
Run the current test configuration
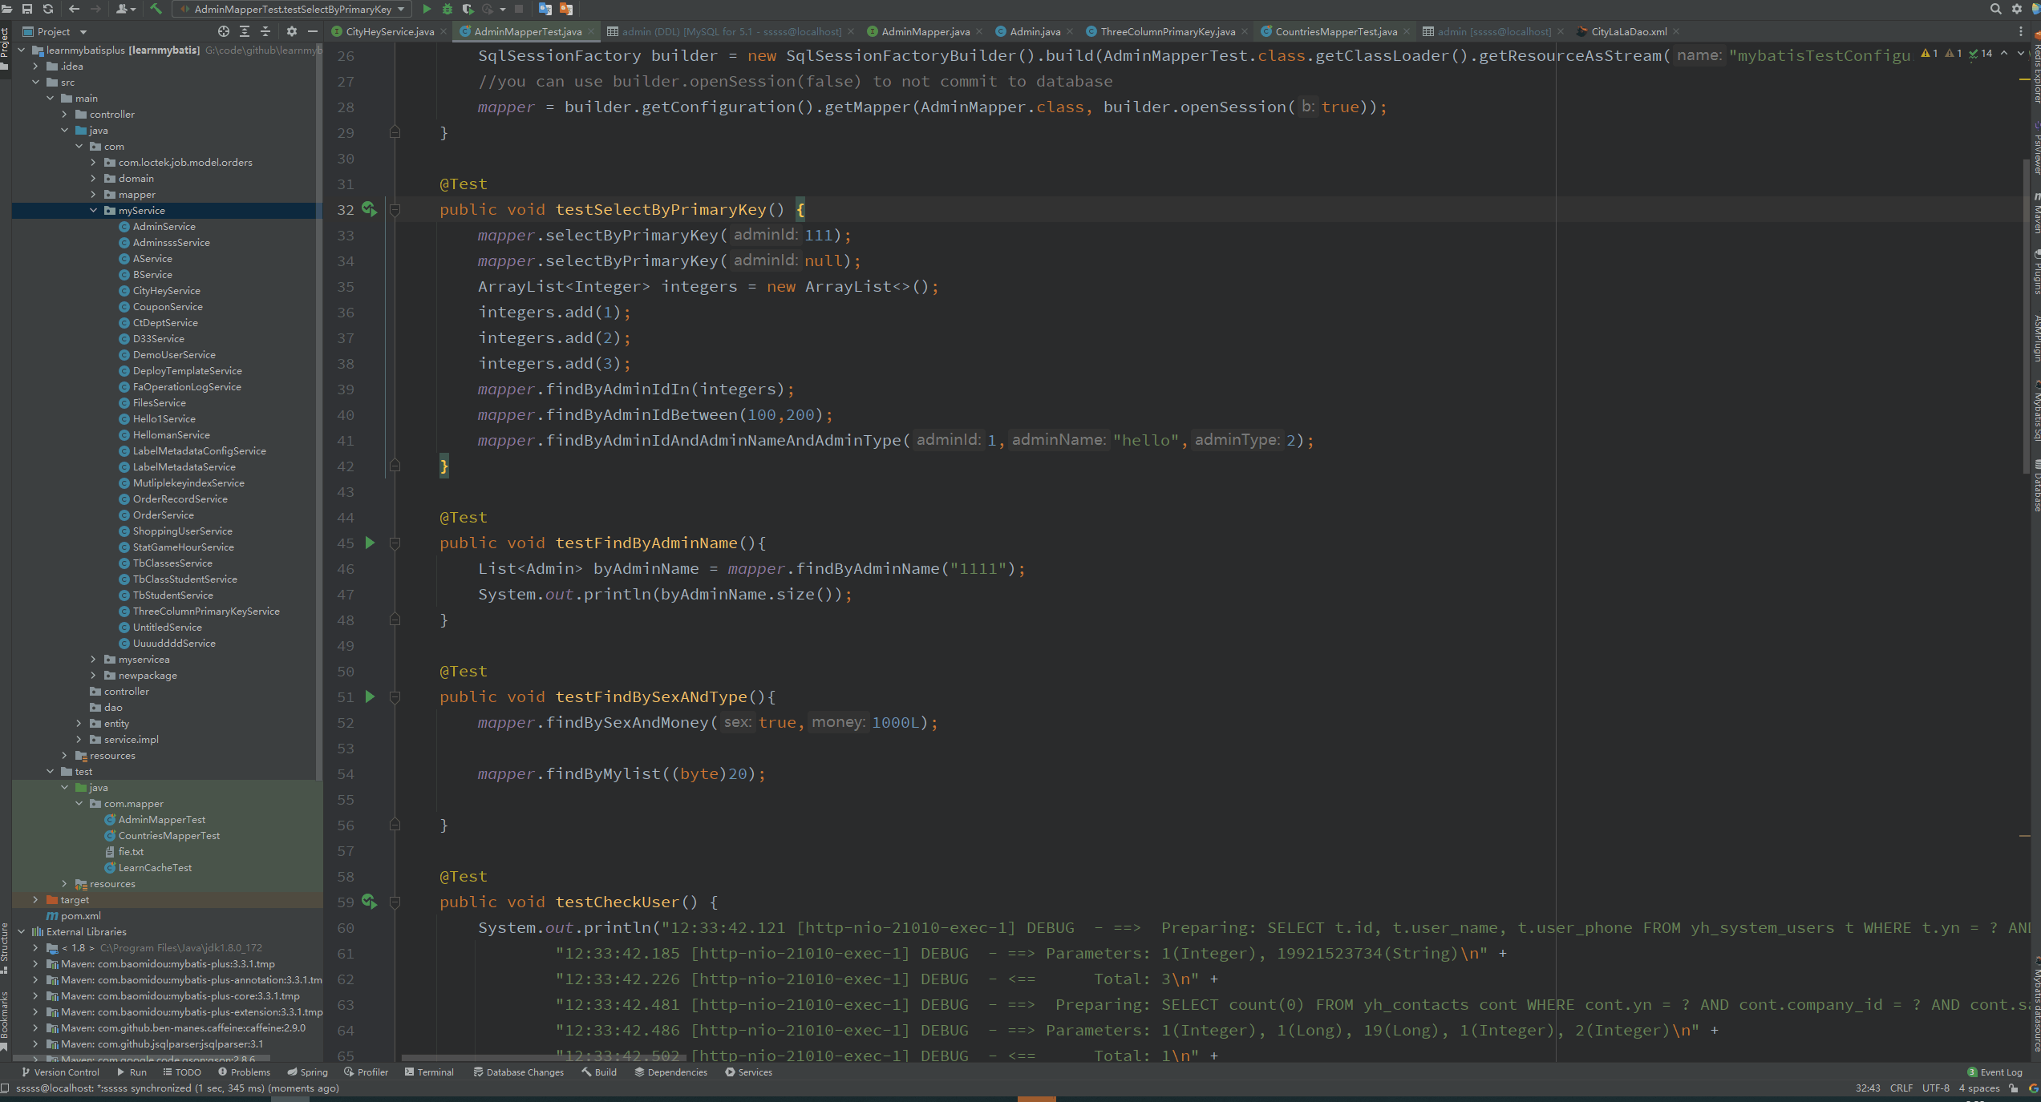[x=426, y=9]
